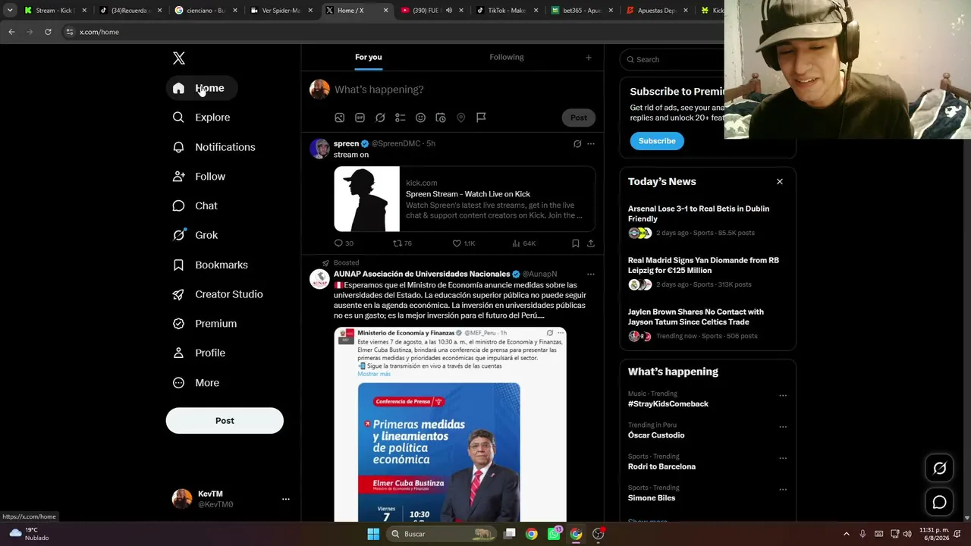Bookmark spreen's post
This screenshot has width=971, height=546.
tap(576, 243)
